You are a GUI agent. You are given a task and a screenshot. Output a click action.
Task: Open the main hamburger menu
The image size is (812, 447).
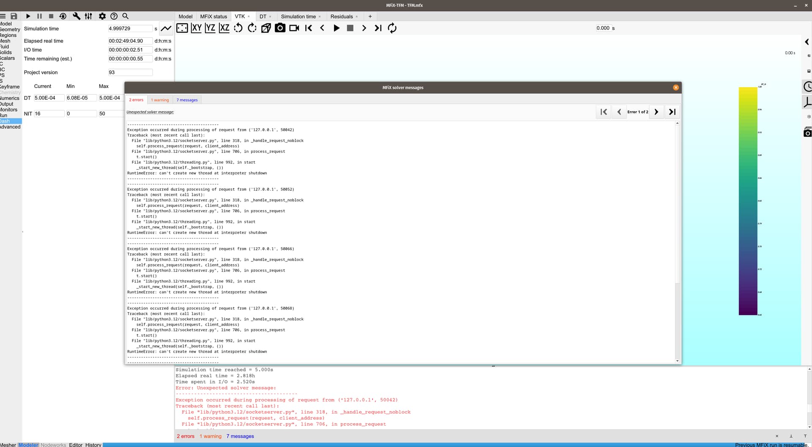(x=3, y=16)
